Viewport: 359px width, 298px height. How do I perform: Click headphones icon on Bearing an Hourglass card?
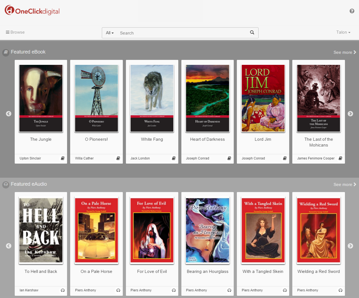[229, 290]
